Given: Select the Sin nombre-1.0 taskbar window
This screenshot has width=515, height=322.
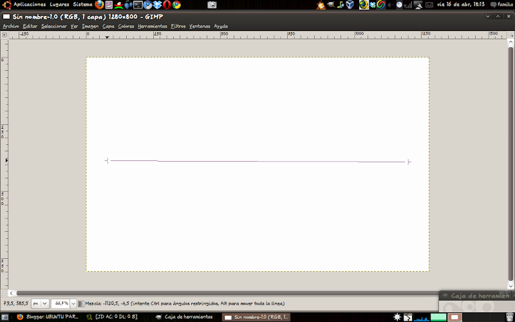Looking at the screenshot, I should click(x=256, y=317).
